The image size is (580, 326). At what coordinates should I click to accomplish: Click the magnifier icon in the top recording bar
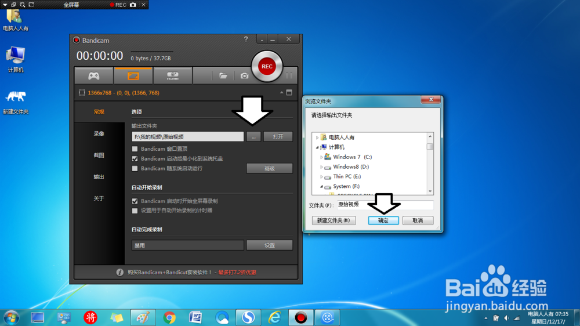coord(23,5)
